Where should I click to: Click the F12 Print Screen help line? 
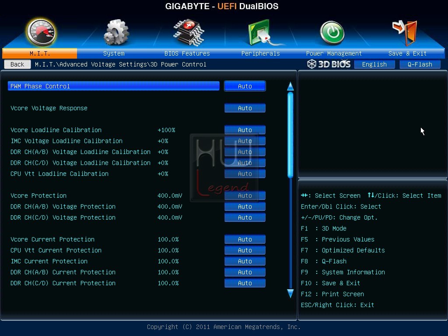(x=332, y=294)
